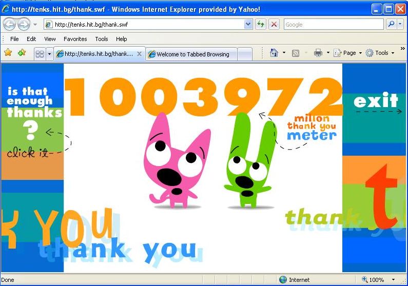The height and width of the screenshot is (286, 408).
Task: Click the "Done" status bar text
Action: (x=8, y=280)
